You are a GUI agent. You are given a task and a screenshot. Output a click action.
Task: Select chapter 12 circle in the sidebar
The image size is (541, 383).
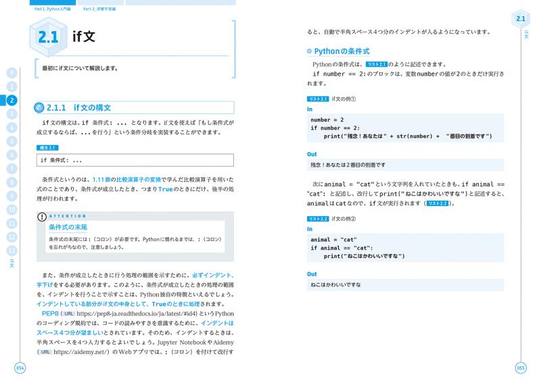[x=11, y=237]
